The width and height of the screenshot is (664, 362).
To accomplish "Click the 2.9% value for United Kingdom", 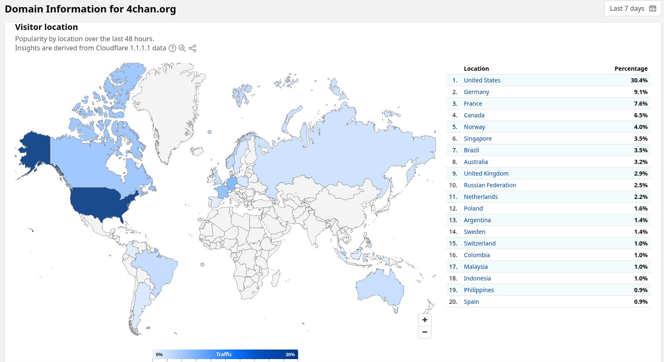I will click(x=641, y=174).
